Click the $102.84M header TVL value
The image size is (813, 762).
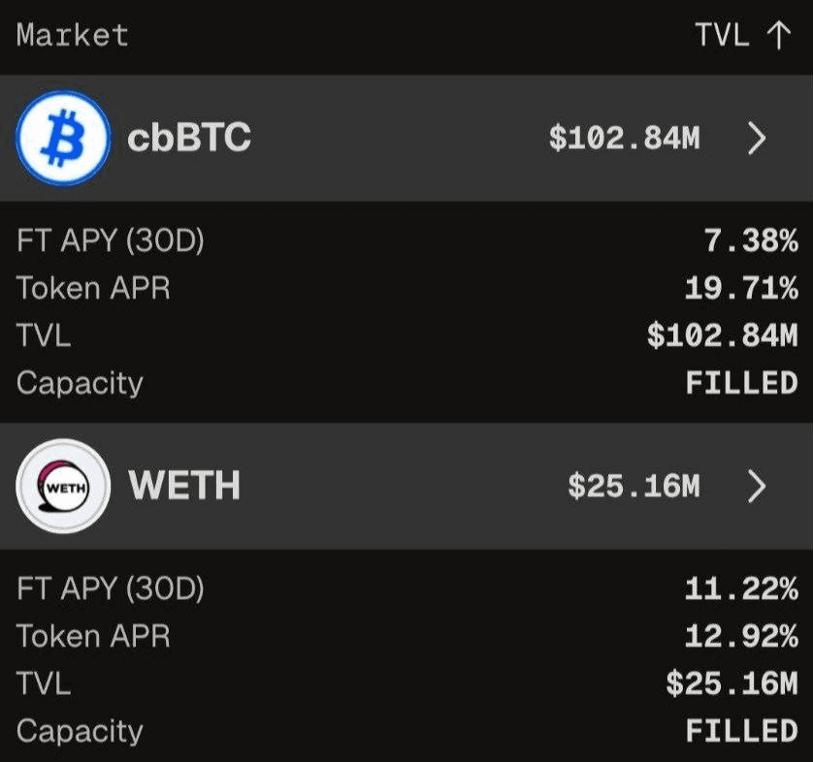[x=624, y=139]
